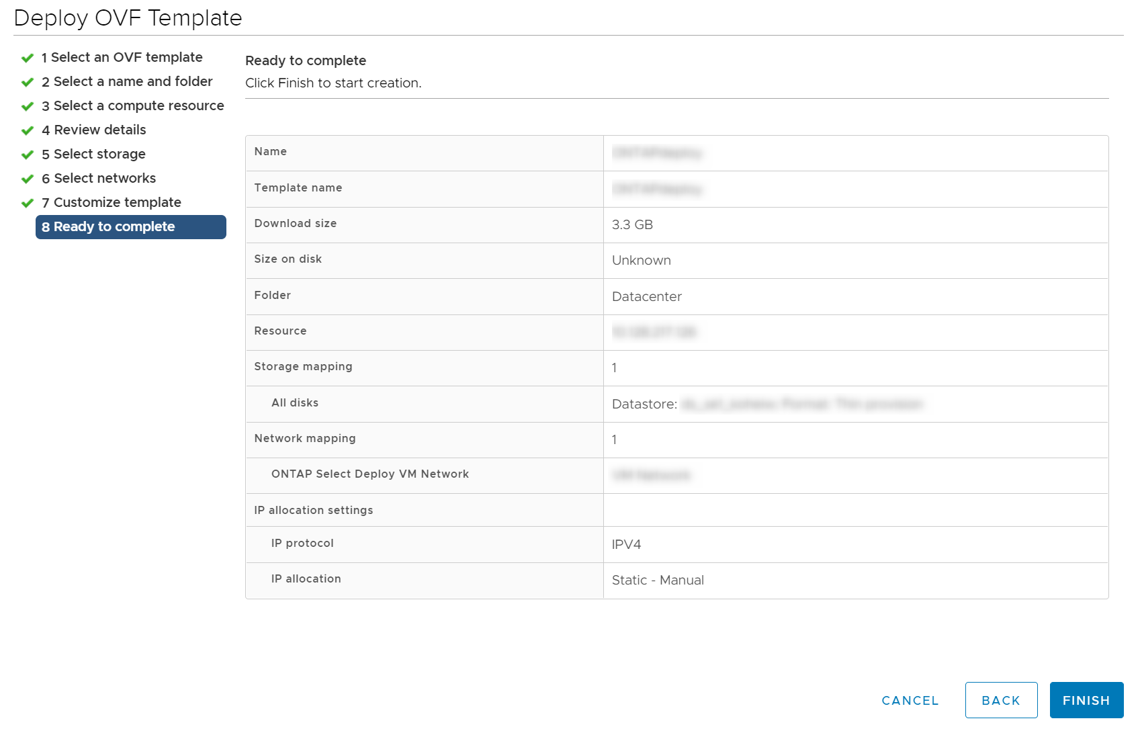Click the green checkmark beside Select an OVF template
The height and width of the screenshot is (731, 1140).
coord(27,57)
